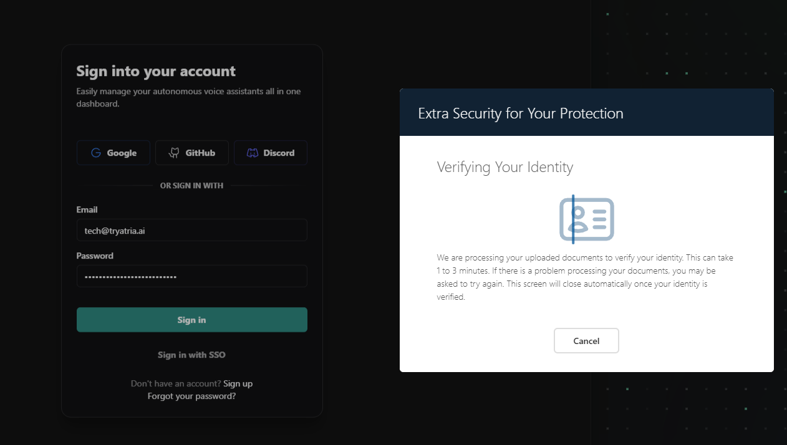Cancel the identity verification dialog
The height and width of the screenshot is (445, 787).
tap(586, 341)
